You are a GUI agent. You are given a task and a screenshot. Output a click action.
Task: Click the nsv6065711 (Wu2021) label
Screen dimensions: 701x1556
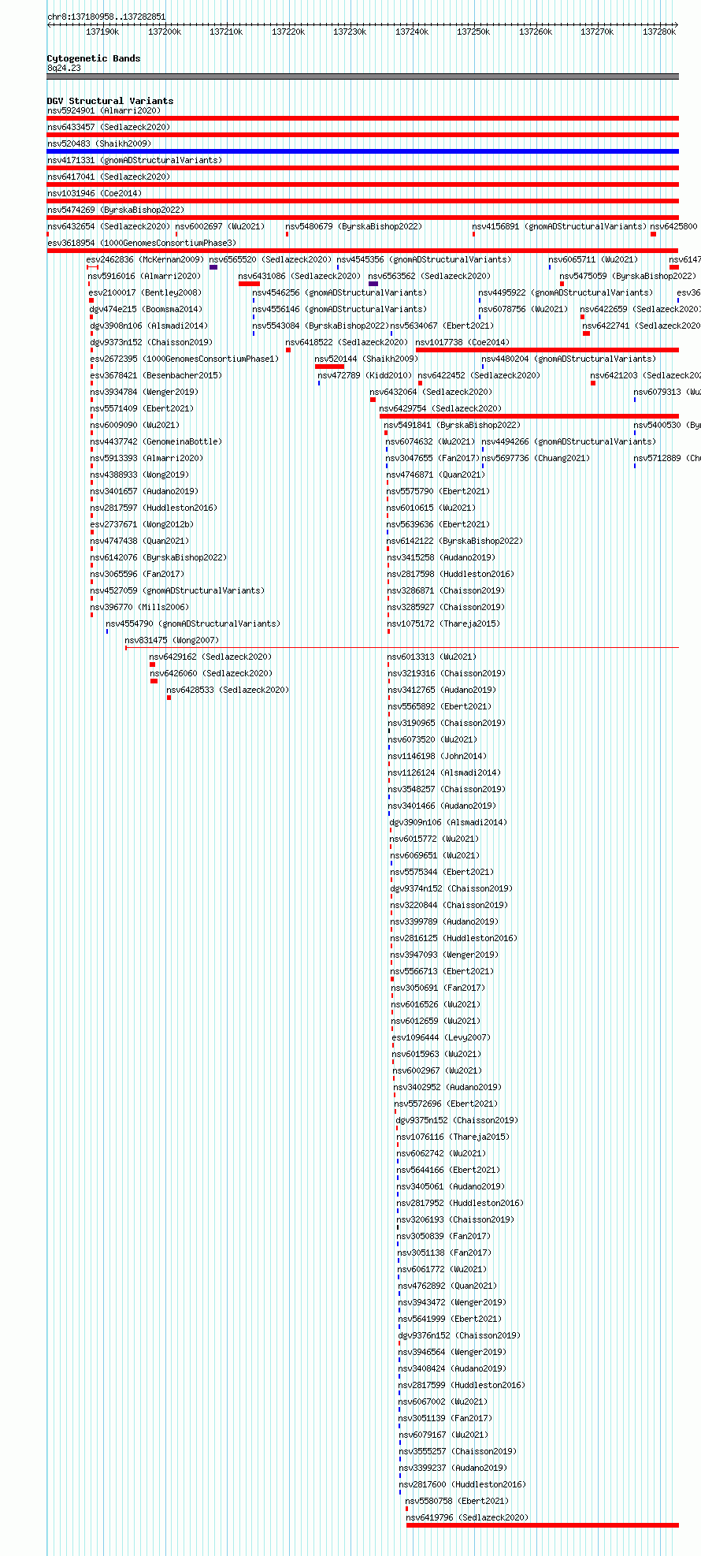click(593, 259)
